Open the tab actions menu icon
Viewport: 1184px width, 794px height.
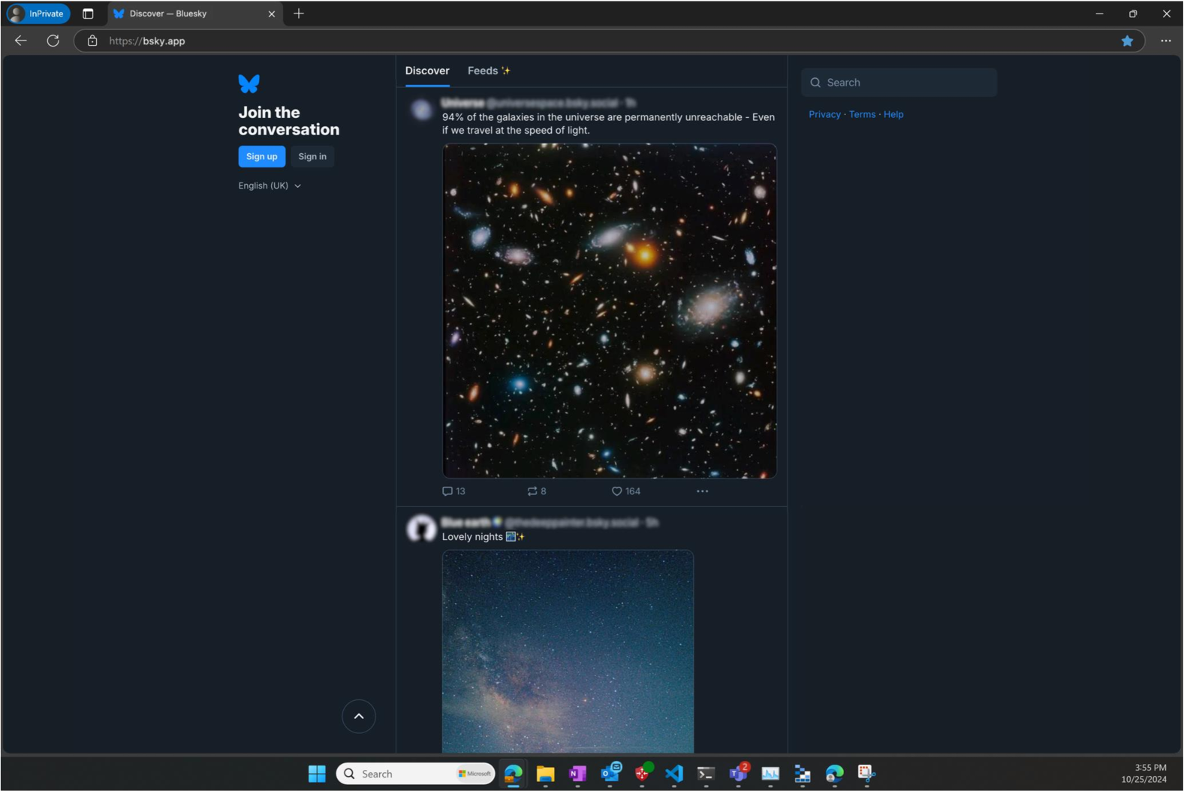point(88,14)
